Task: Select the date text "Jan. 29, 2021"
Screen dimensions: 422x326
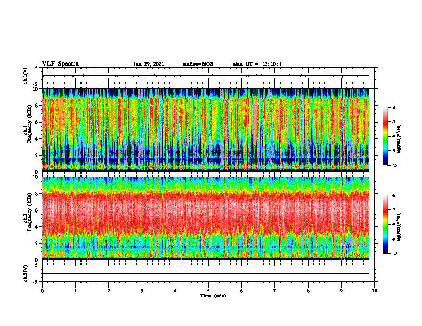Action: [x=149, y=64]
